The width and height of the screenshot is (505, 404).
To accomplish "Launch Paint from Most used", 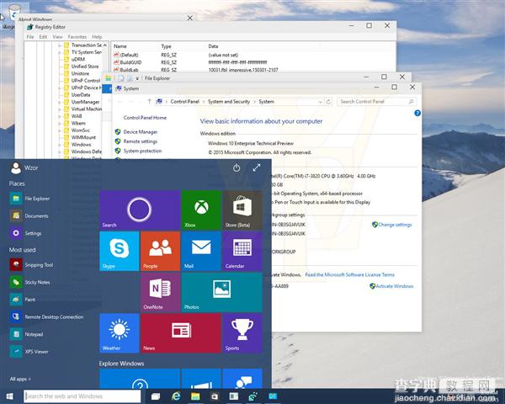I will (x=23, y=300).
